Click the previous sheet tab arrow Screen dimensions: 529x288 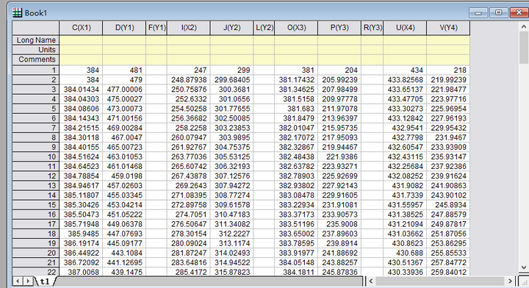tap(18, 281)
